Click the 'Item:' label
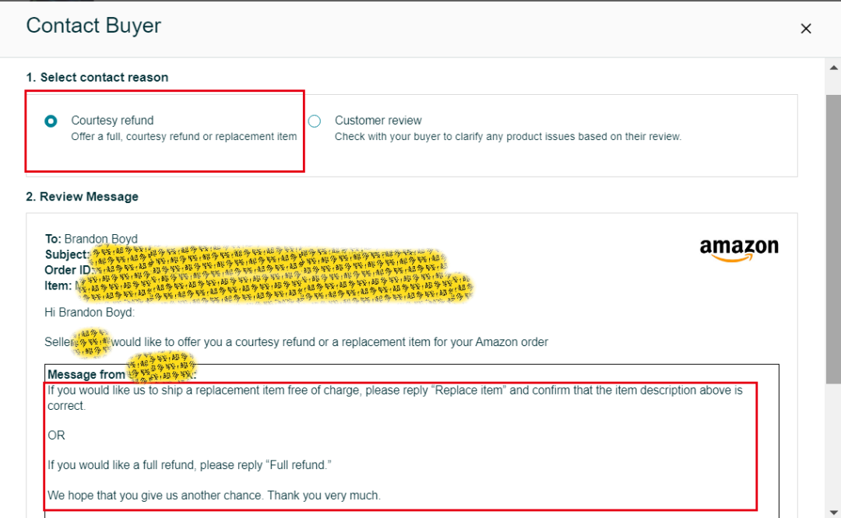 (x=58, y=286)
